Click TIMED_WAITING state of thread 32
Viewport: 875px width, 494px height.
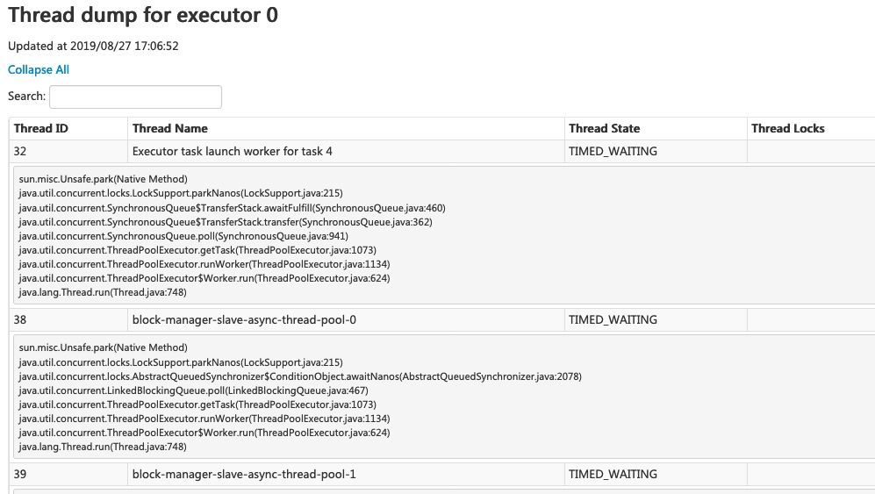coord(613,151)
